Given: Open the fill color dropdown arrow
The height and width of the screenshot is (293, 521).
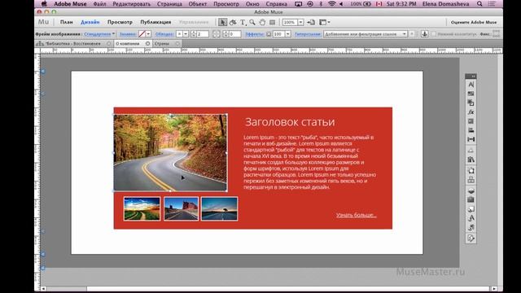Looking at the screenshot, I should point(148,34).
